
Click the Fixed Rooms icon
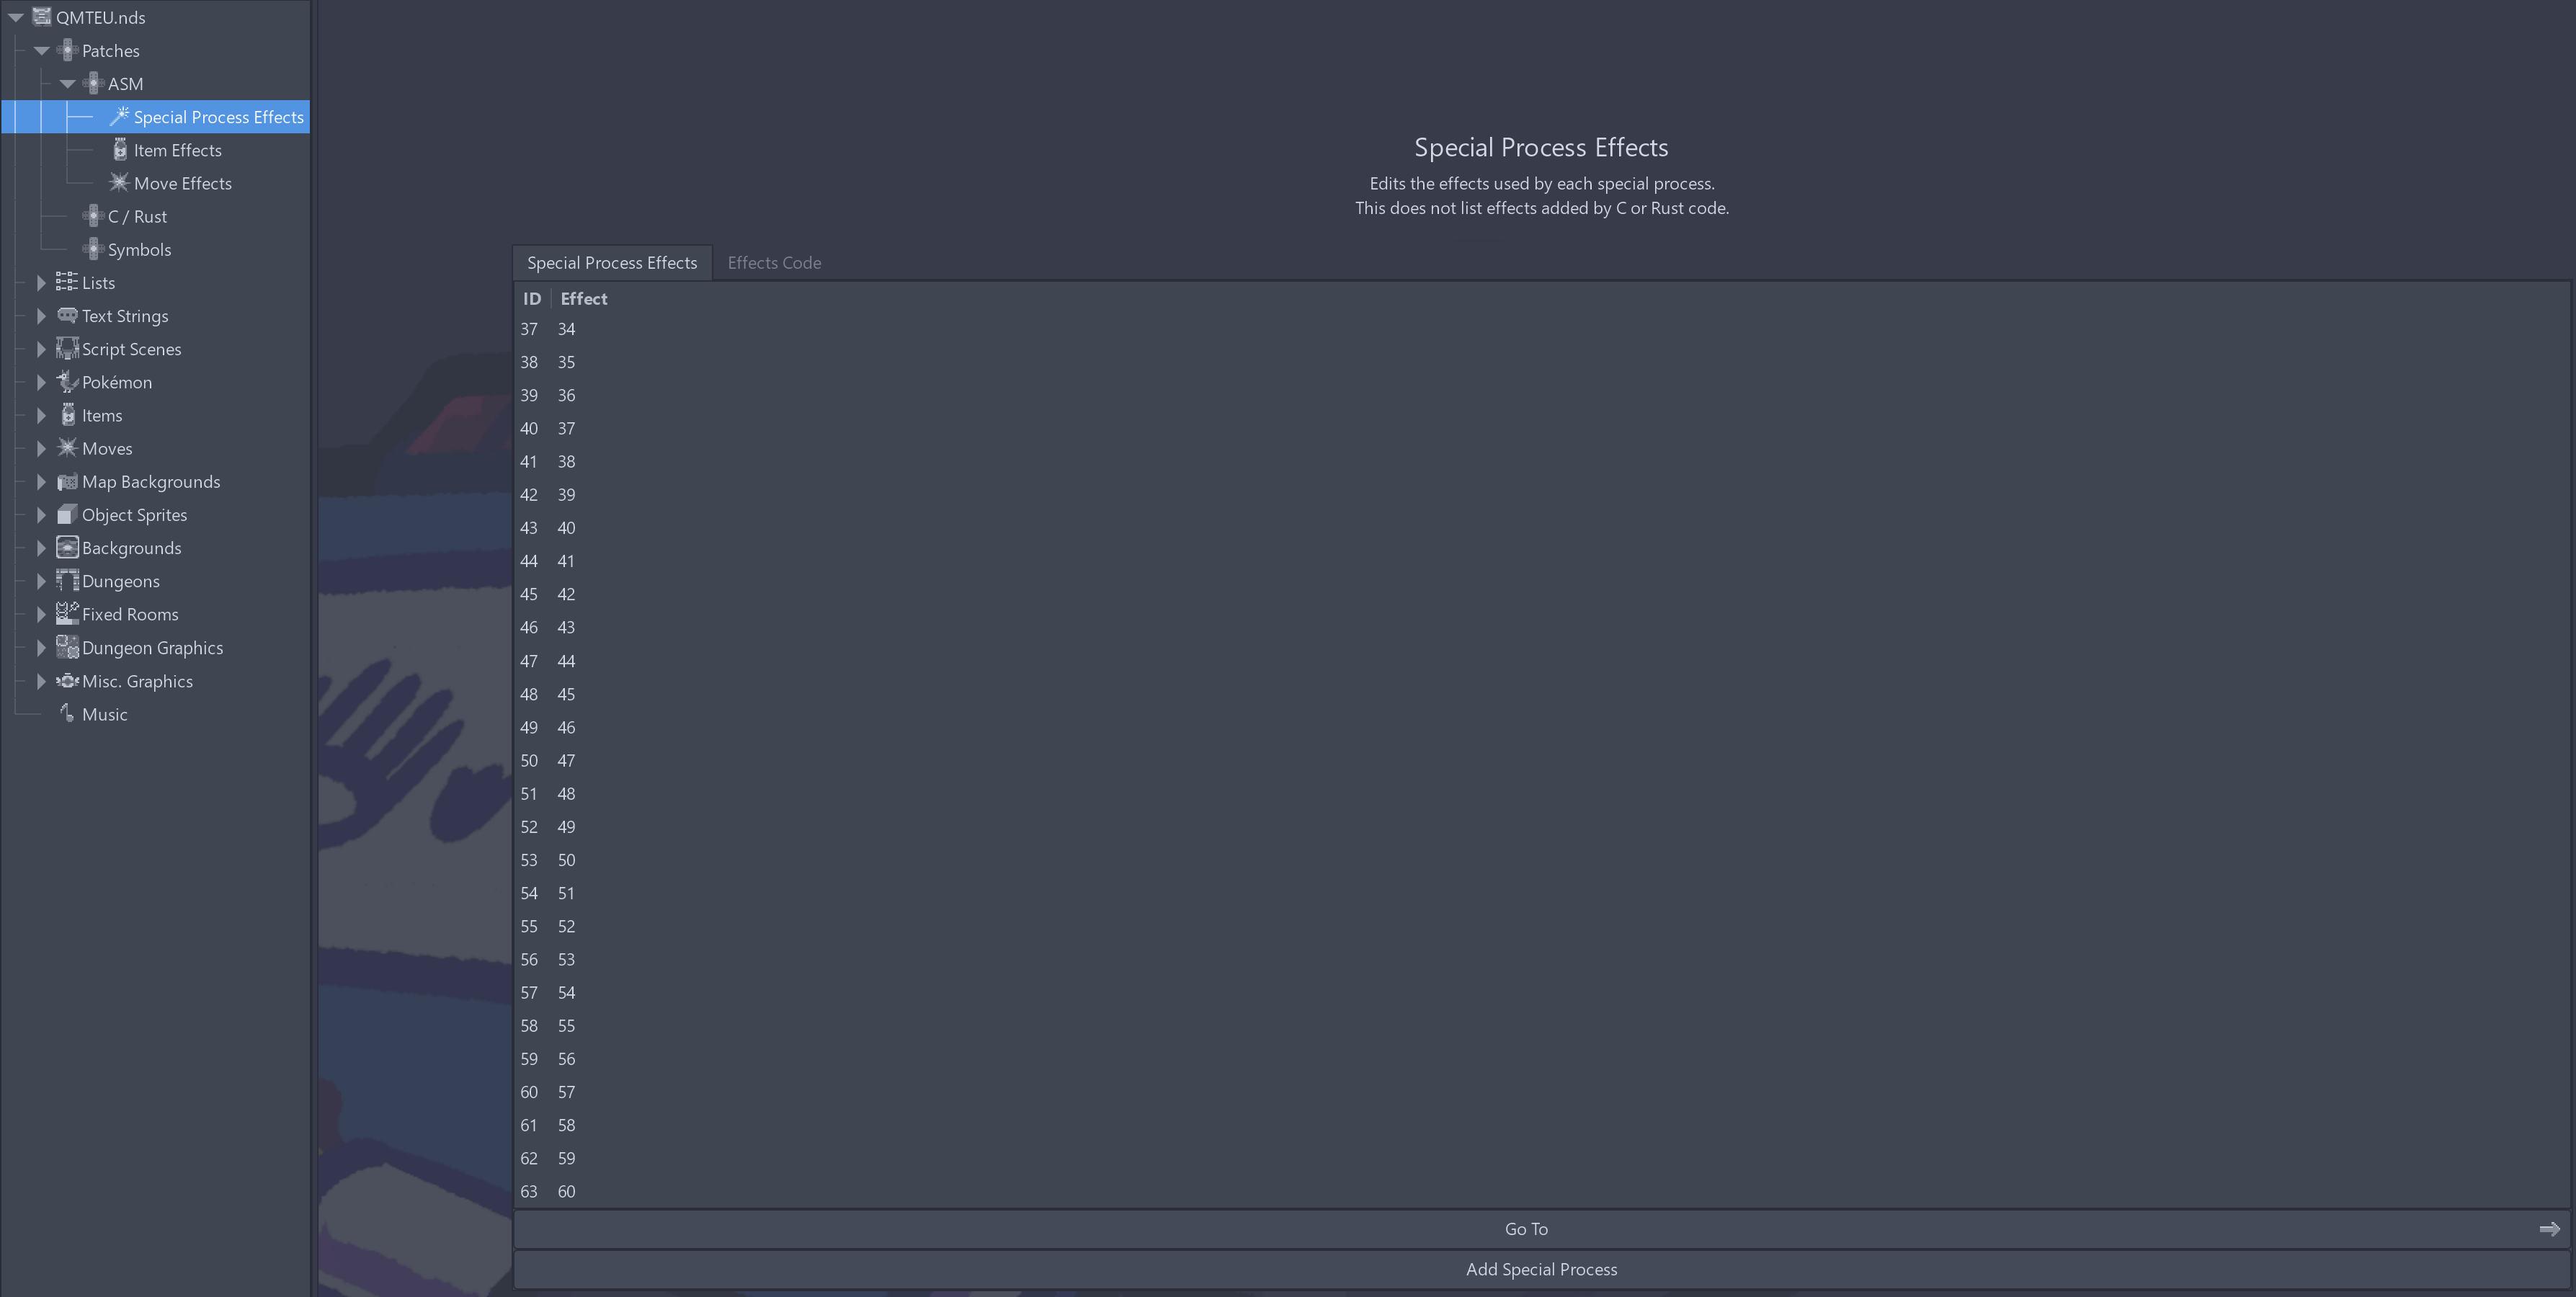pyautogui.click(x=67, y=614)
